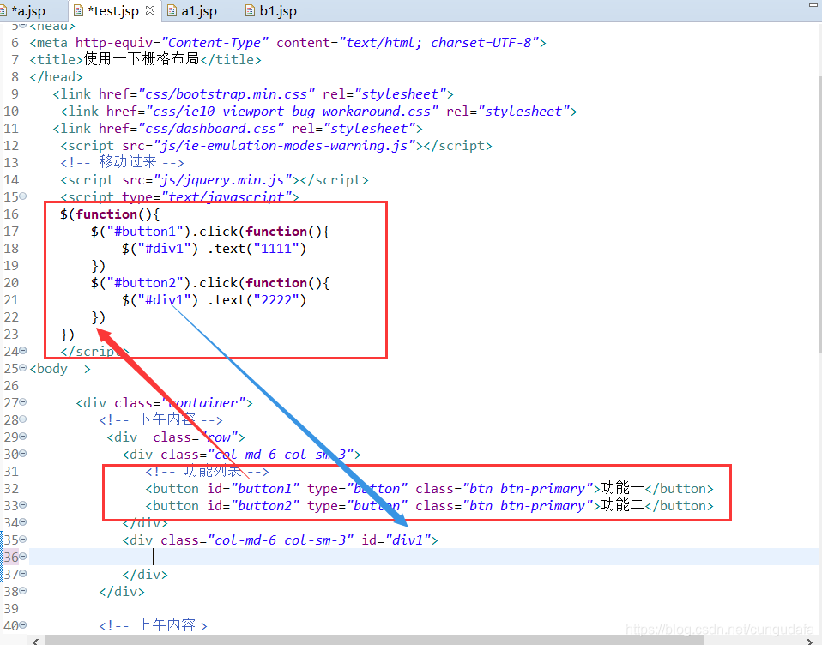Click line number 39 in the gutter

pos(11,609)
